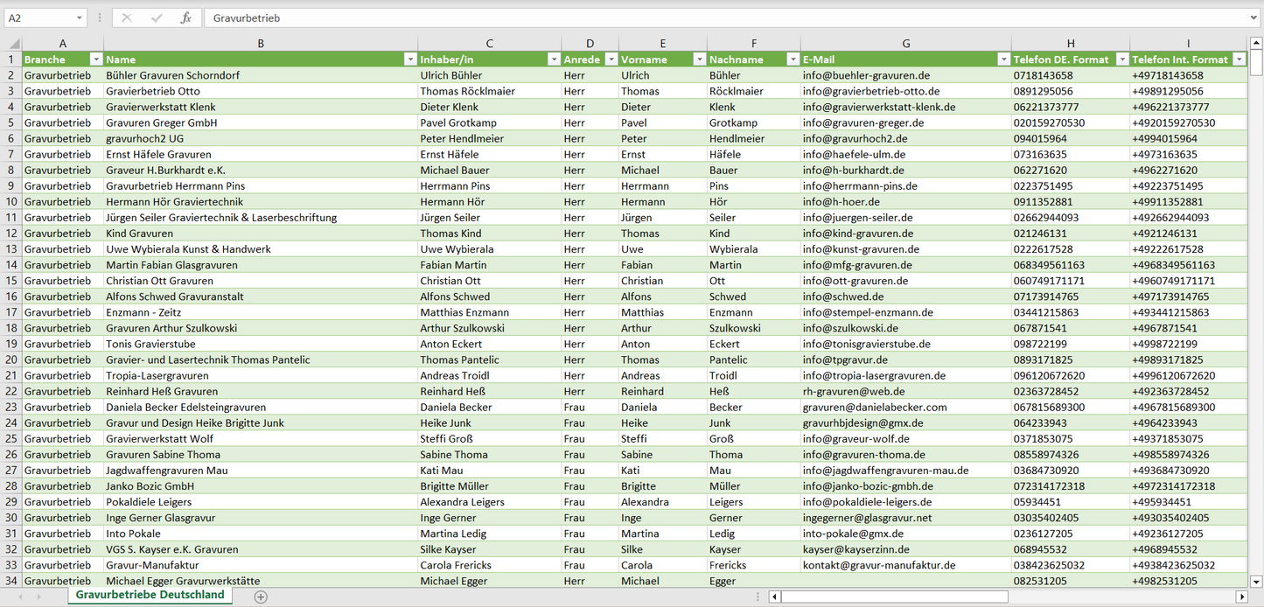The width and height of the screenshot is (1264, 607).
Task: Click the vertical scrollbar up arrow
Action: (x=1256, y=43)
